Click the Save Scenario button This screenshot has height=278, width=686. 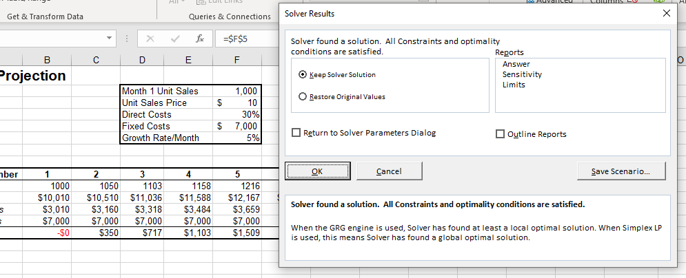tap(621, 171)
